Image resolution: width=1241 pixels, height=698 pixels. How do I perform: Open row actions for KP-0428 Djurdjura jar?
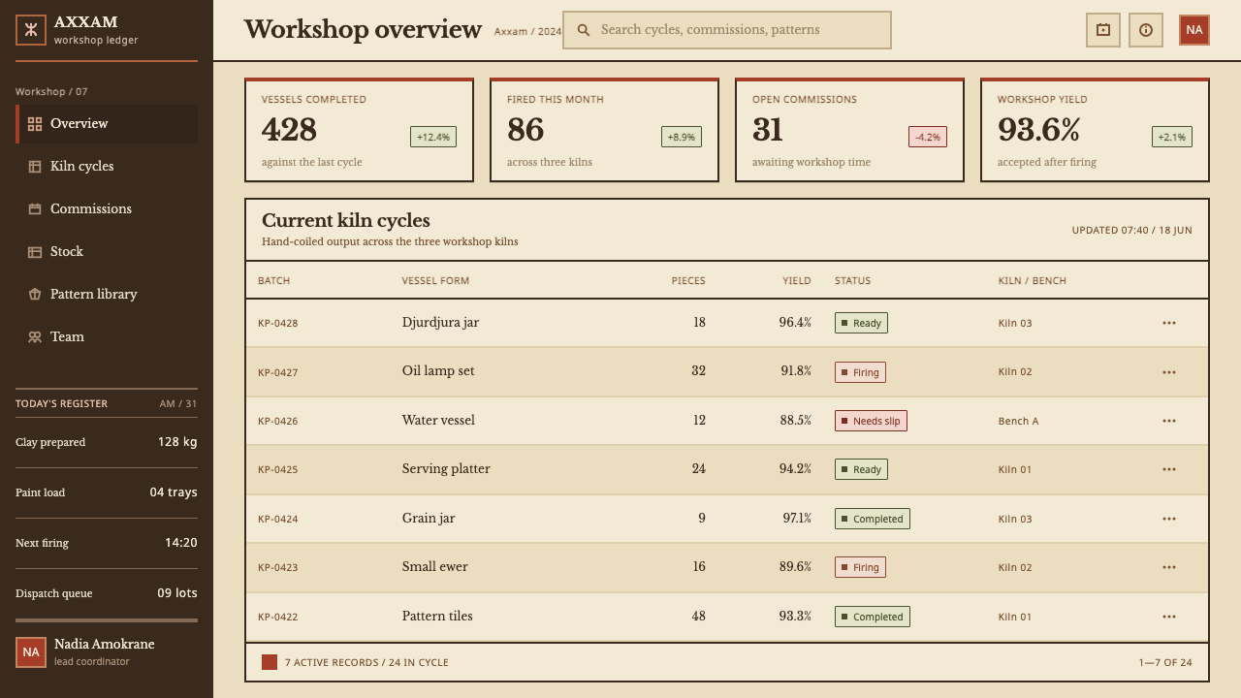click(x=1169, y=323)
